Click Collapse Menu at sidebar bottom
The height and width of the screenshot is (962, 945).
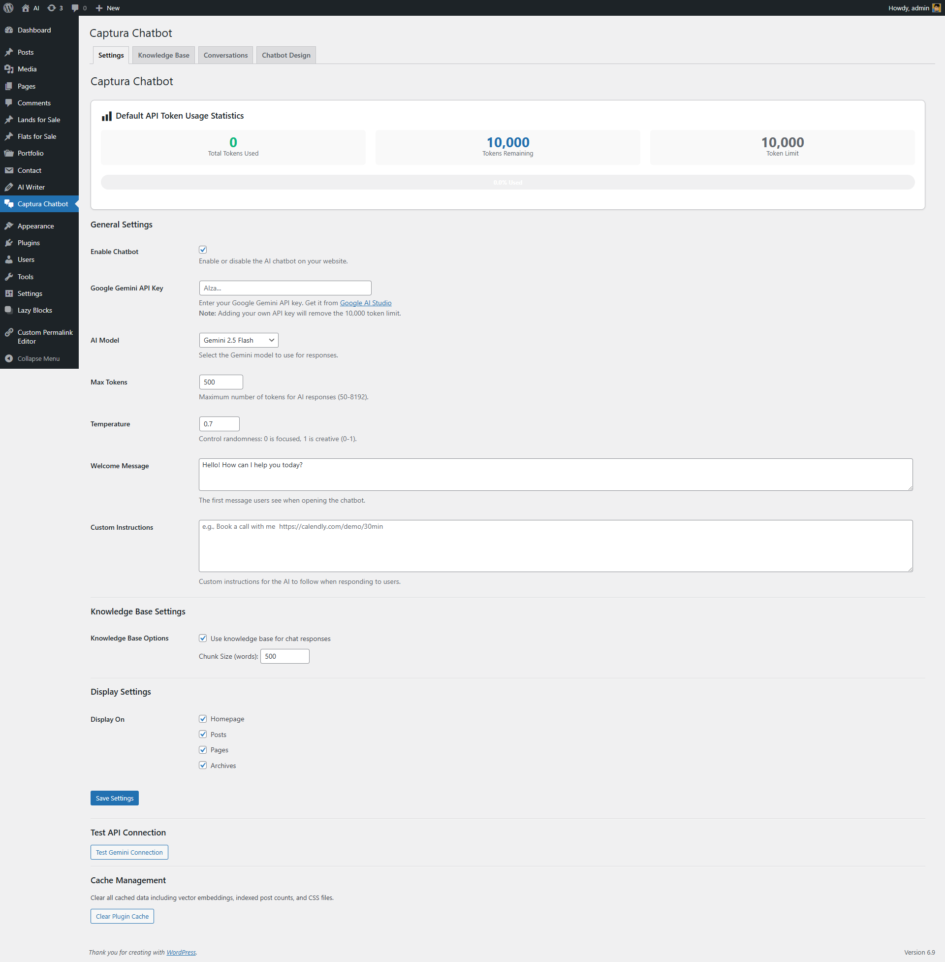pyautogui.click(x=38, y=358)
